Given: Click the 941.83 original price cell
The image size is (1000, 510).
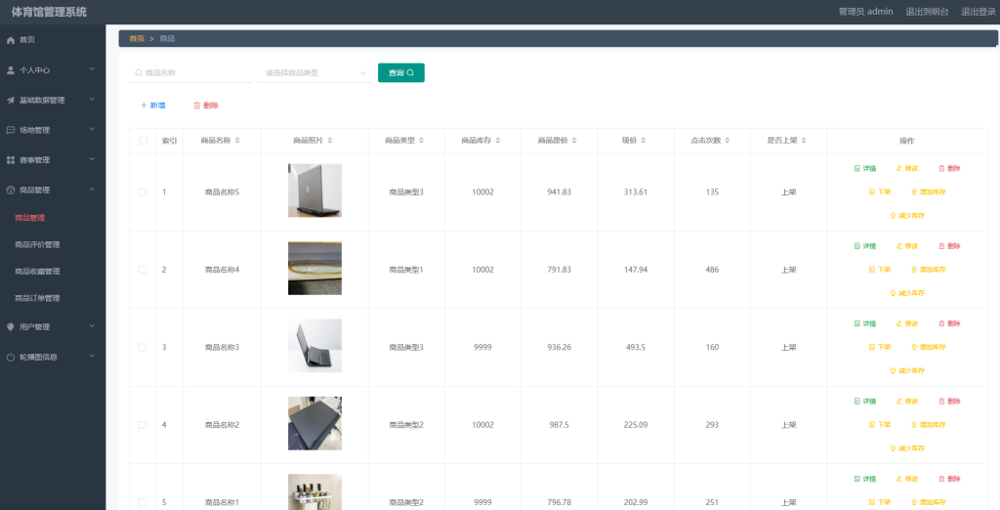Looking at the screenshot, I should (559, 192).
